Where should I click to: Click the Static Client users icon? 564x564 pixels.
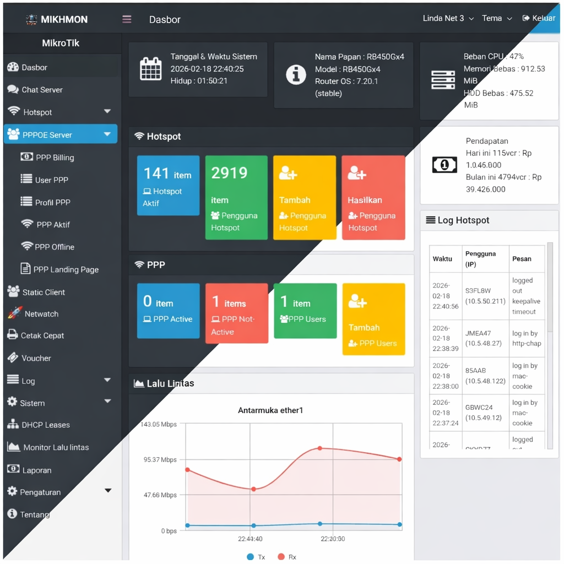[14, 291]
